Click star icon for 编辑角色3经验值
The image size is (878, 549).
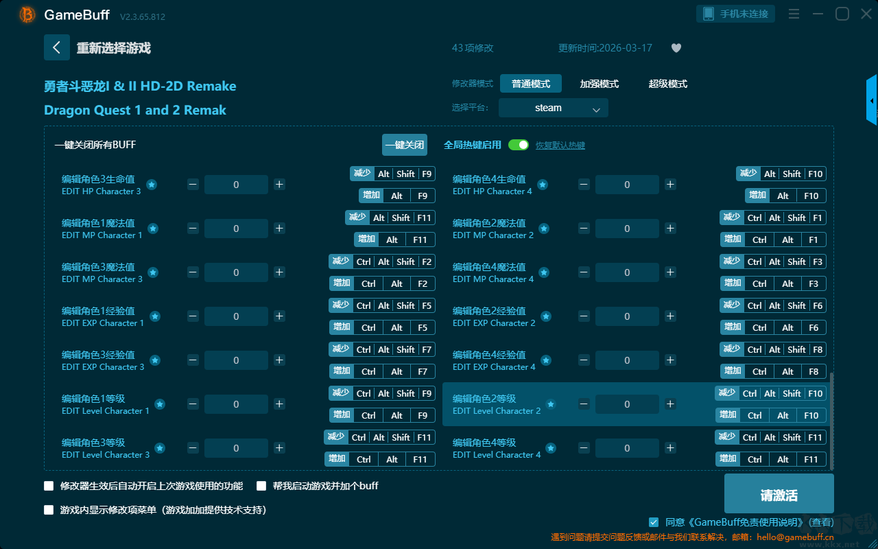[x=155, y=360]
